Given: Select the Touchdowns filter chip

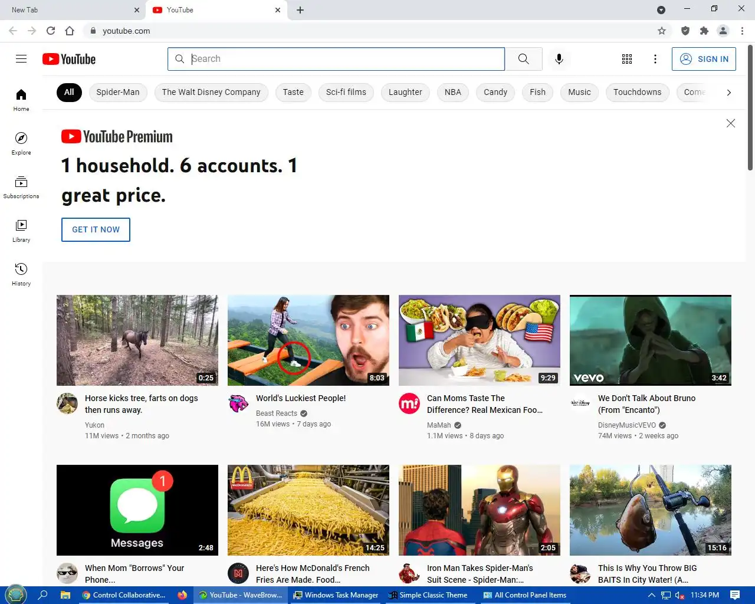Looking at the screenshot, I should (638, 92).
